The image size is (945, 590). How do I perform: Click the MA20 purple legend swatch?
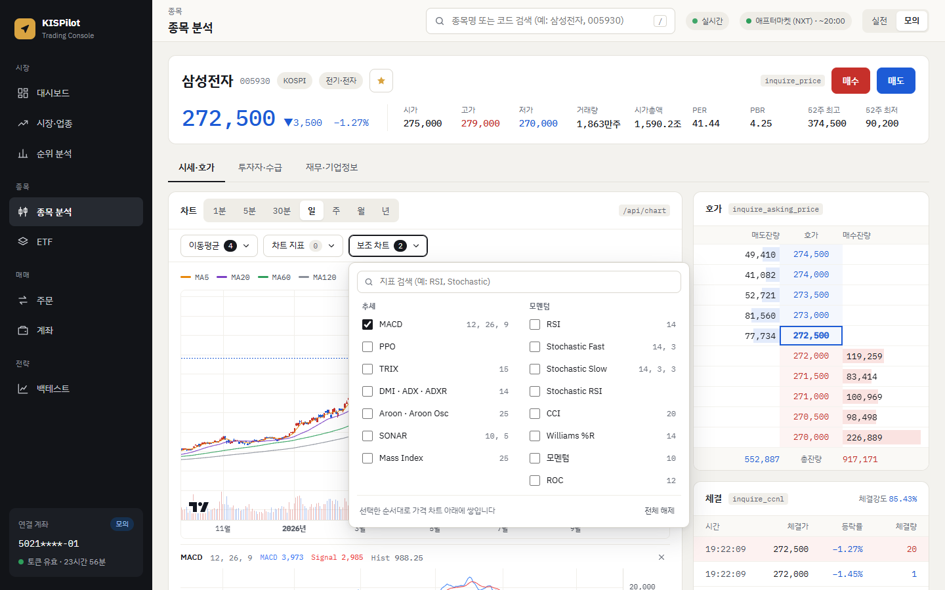222,277
